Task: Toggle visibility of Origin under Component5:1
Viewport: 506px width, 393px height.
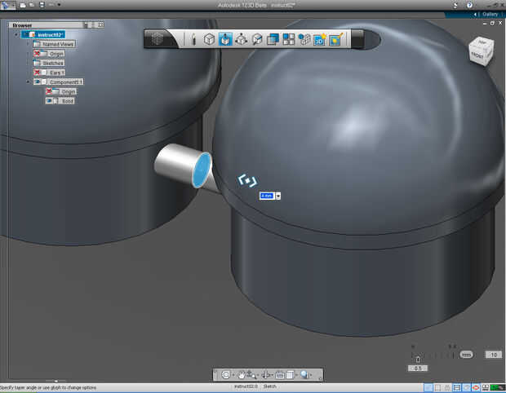Action: pos(49,91)
